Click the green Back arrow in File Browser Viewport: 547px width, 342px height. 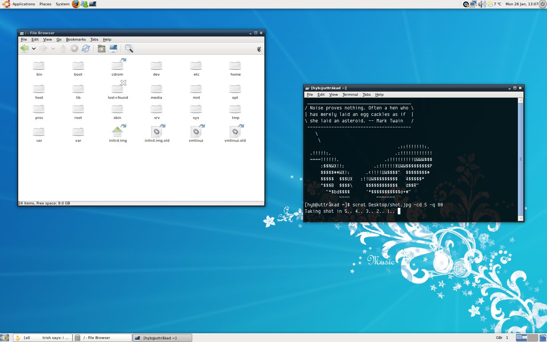click(x=24, y=48)
